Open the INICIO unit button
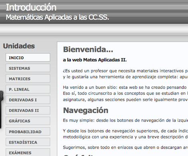The image size is (188, 156). pyautogui.click(x=28, y=58)
